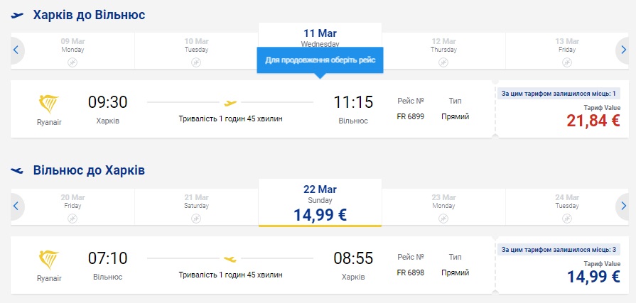Click the no-flight icon under 09 Mar Monday
This screenshot has width=636, height=303.
pyautogui.click(x=72, y=62)
